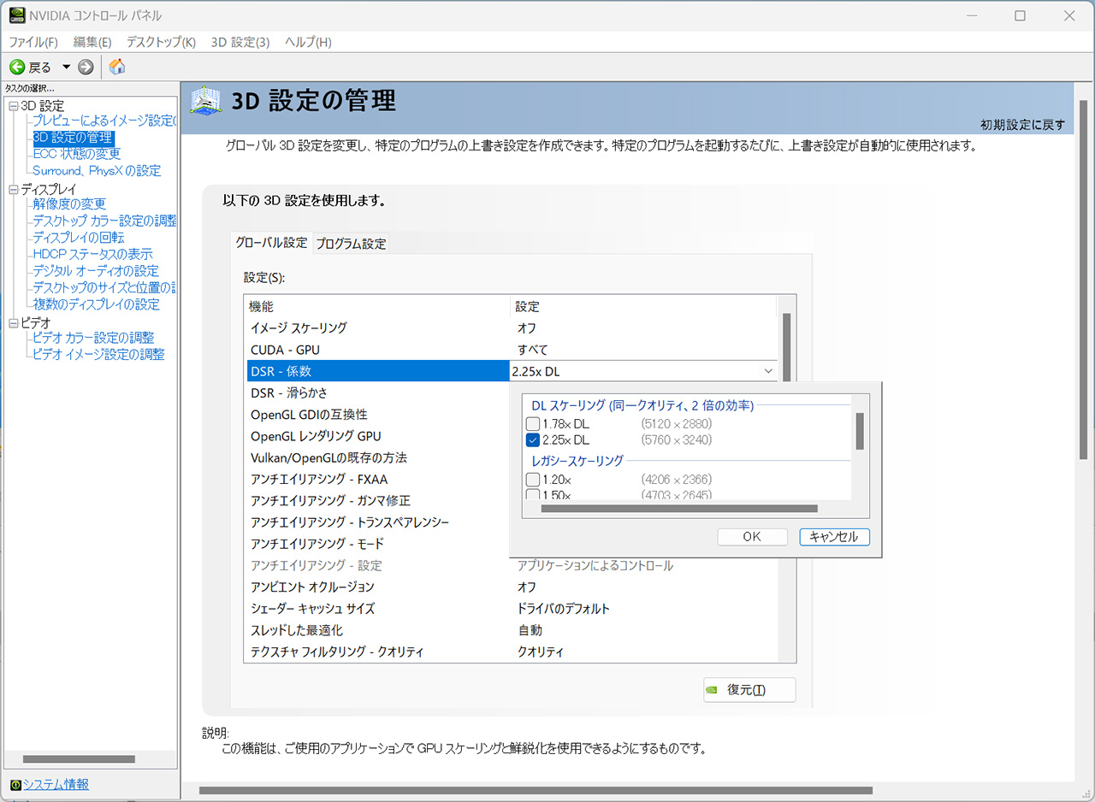Open the システム情報 link
Viewport: 1095px width, 802px height.
tap(56, 784)
